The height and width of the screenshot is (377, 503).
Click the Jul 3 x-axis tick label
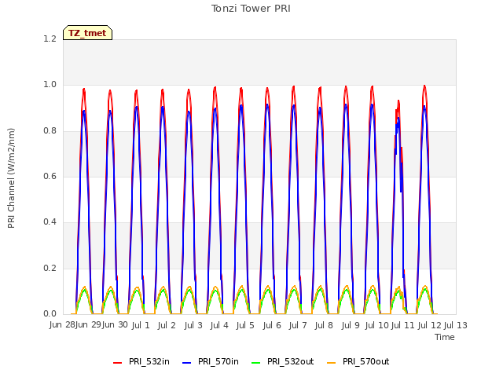pyautogui.click(x=193, y=325)
